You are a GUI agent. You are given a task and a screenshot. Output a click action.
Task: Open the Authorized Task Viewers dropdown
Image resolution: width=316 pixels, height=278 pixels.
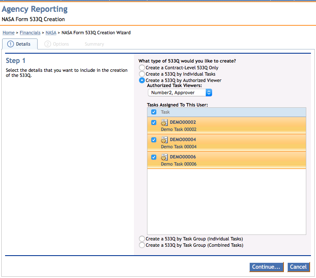click(180, 93)
